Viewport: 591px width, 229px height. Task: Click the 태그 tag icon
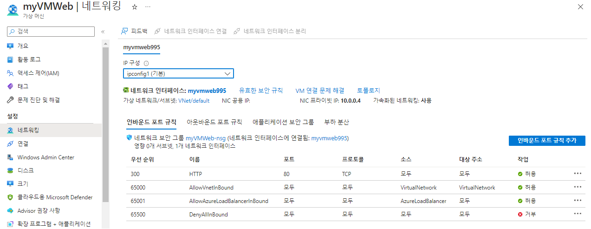click(x=10, y=86)
